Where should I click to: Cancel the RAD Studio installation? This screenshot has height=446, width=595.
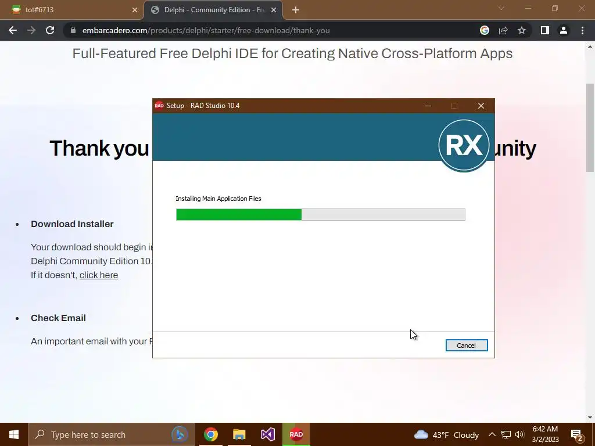(467, 345)
